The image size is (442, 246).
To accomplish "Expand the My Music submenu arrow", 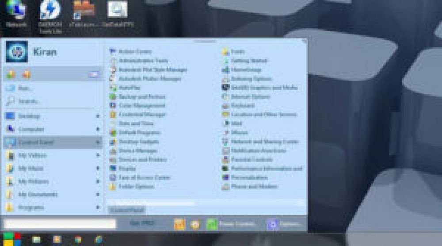I will 98,169.
